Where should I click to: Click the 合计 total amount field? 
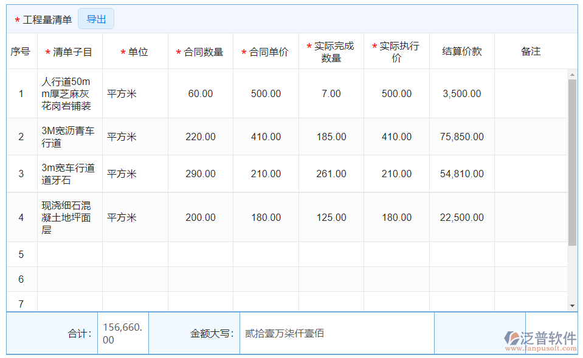tap(123, 333)
